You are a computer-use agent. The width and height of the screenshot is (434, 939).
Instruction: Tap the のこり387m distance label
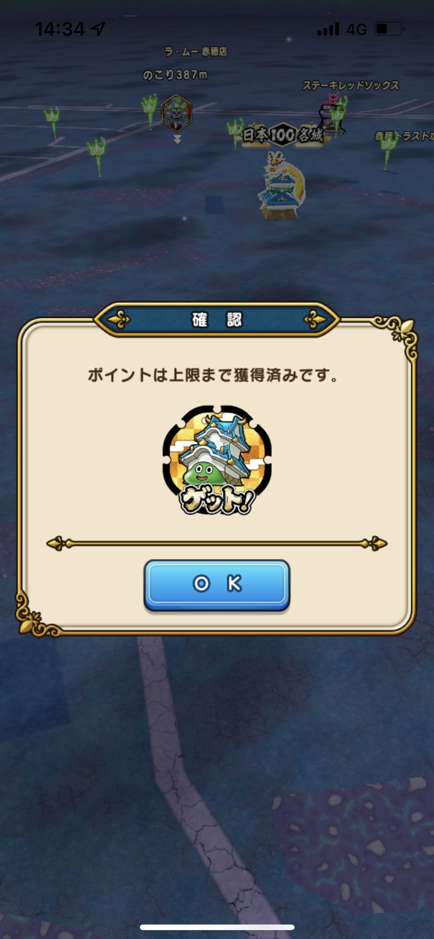coord(175,75)
